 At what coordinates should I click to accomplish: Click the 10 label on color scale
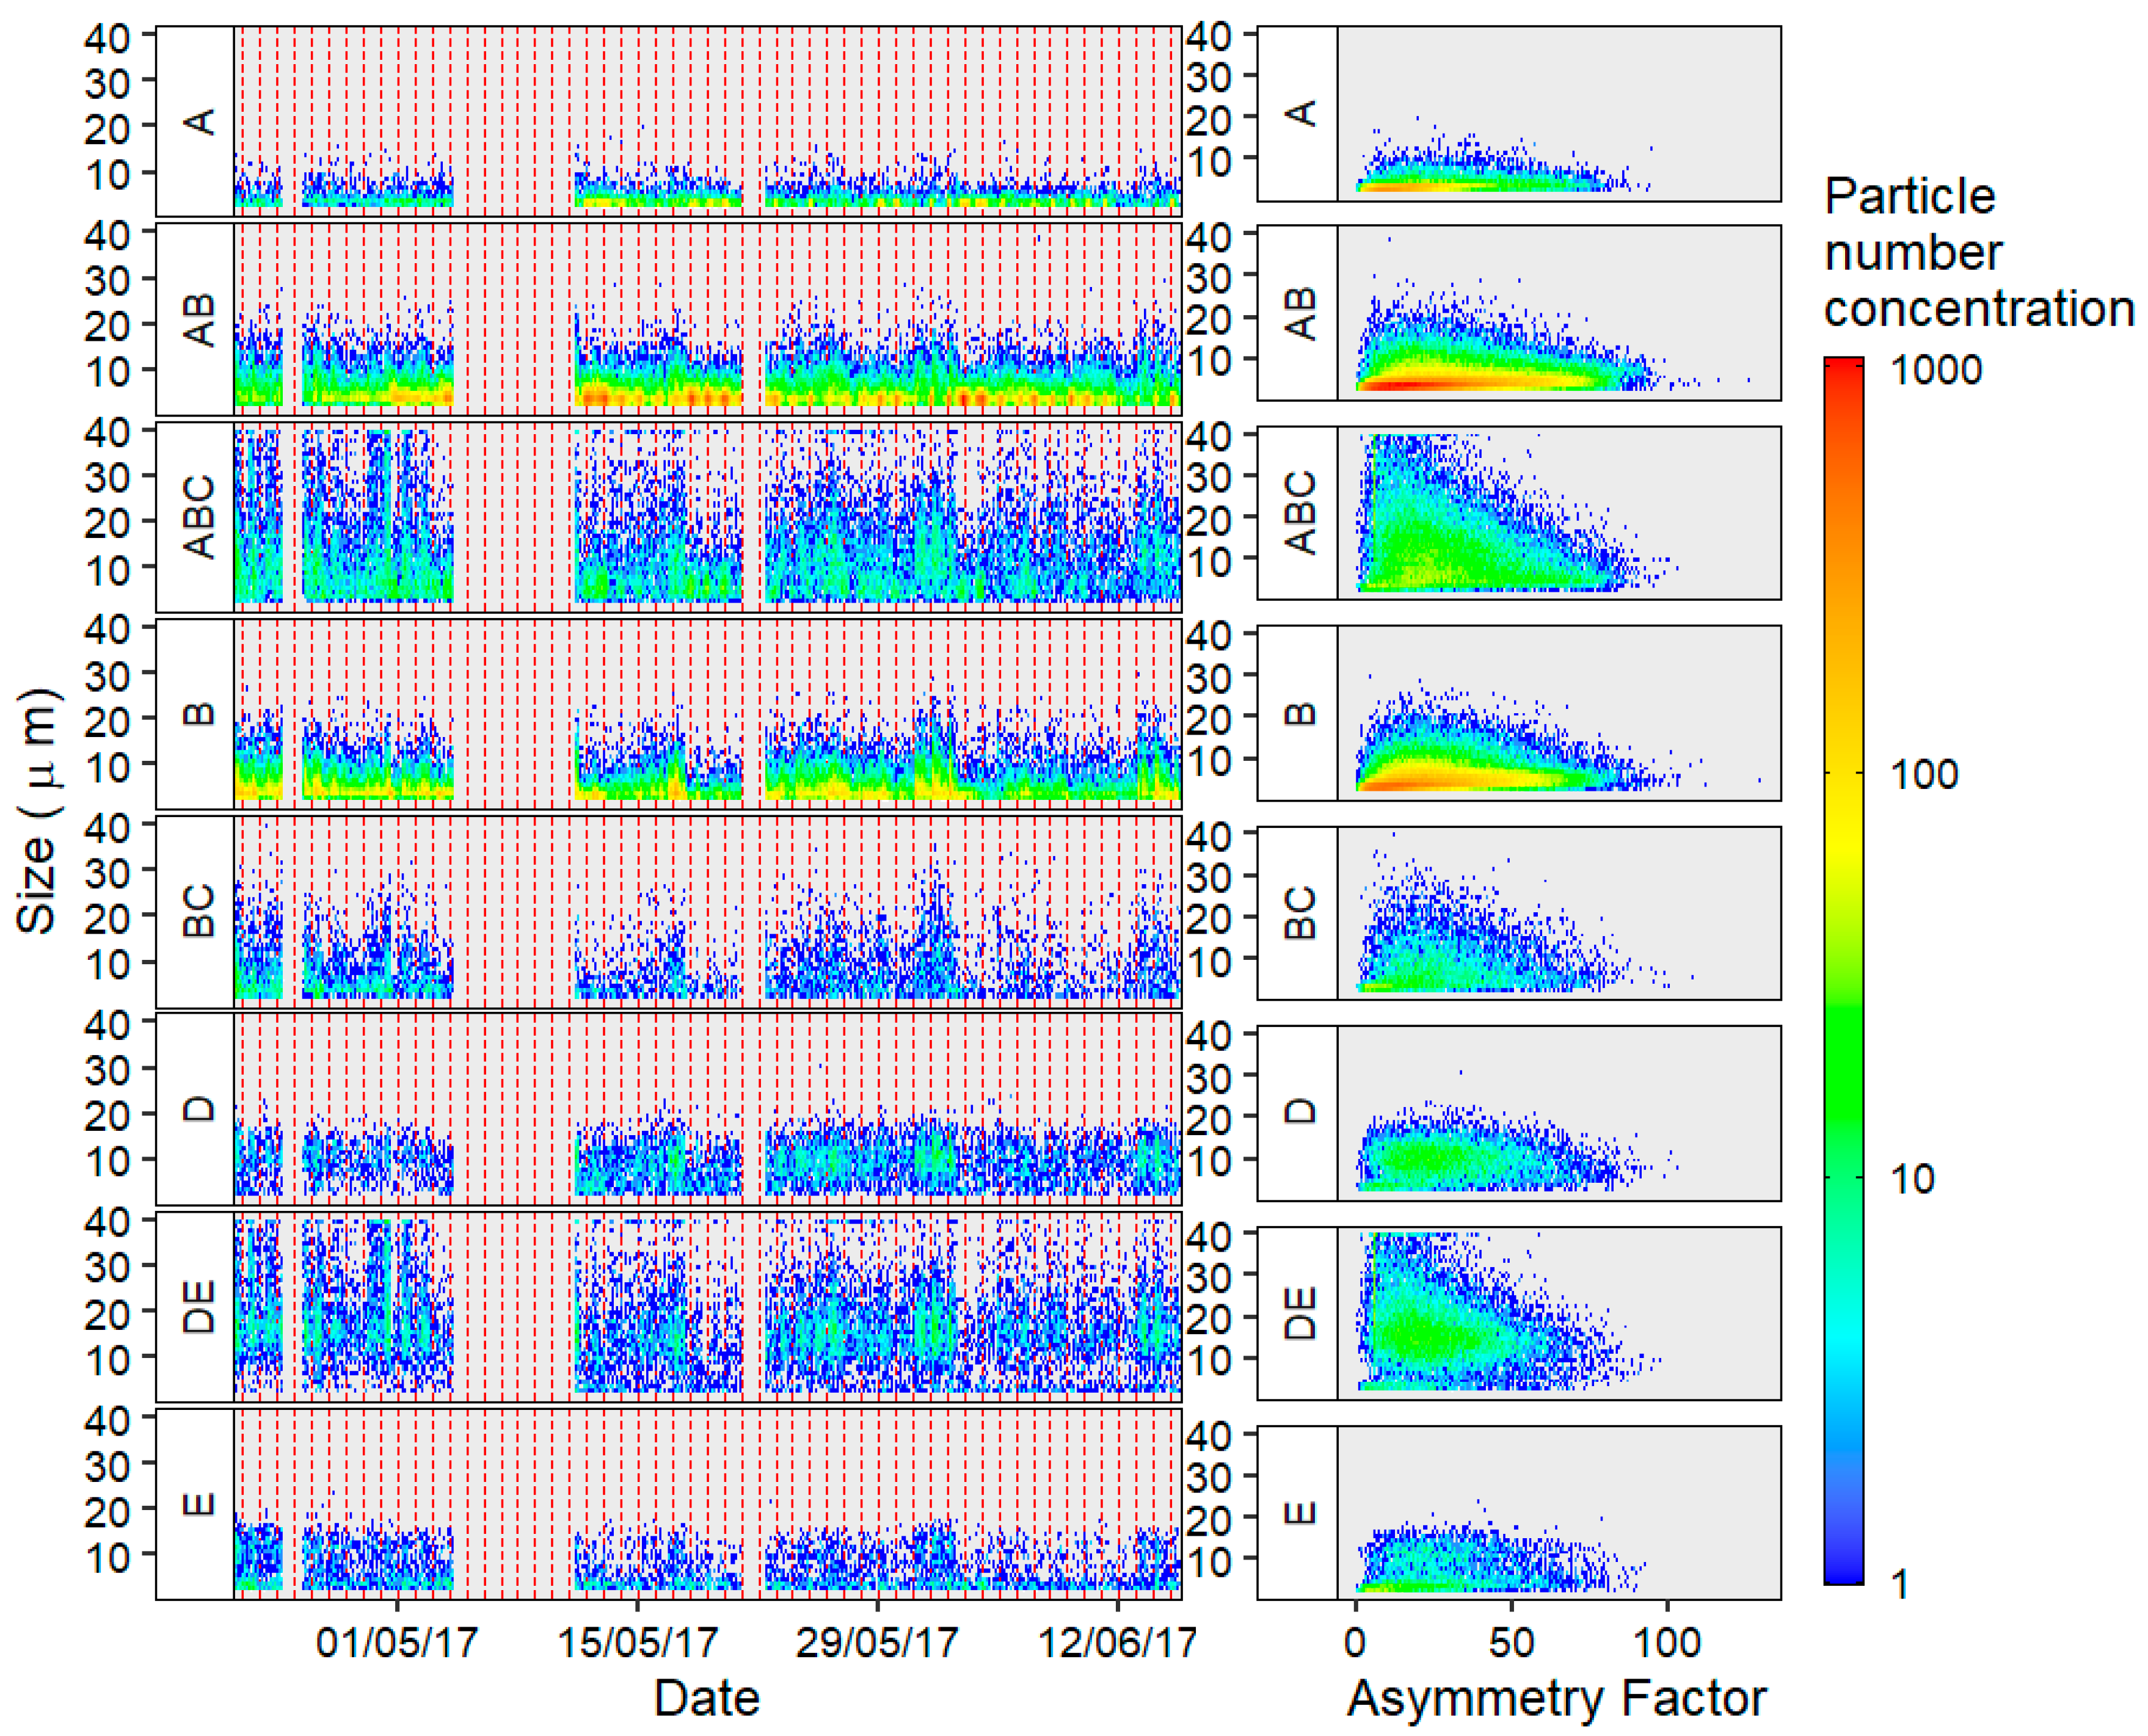[1912, 1179]
